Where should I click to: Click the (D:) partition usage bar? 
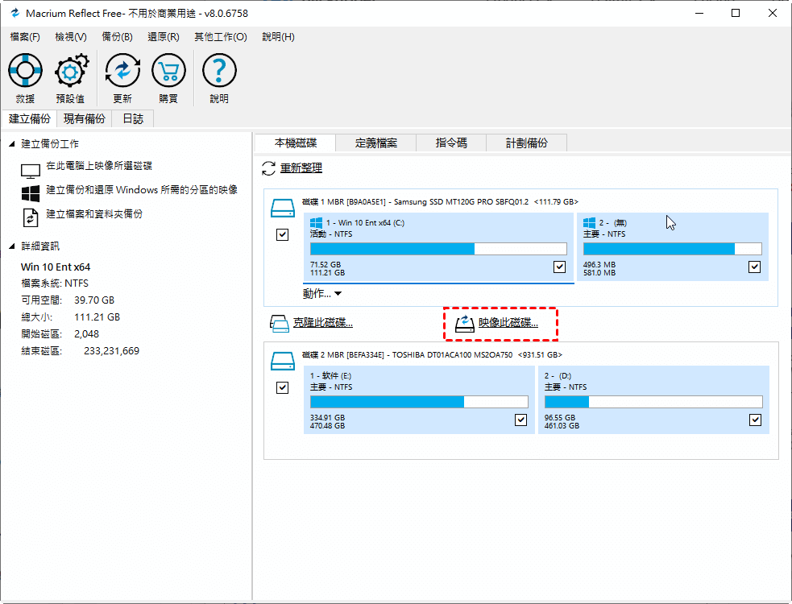coord(653,402)
